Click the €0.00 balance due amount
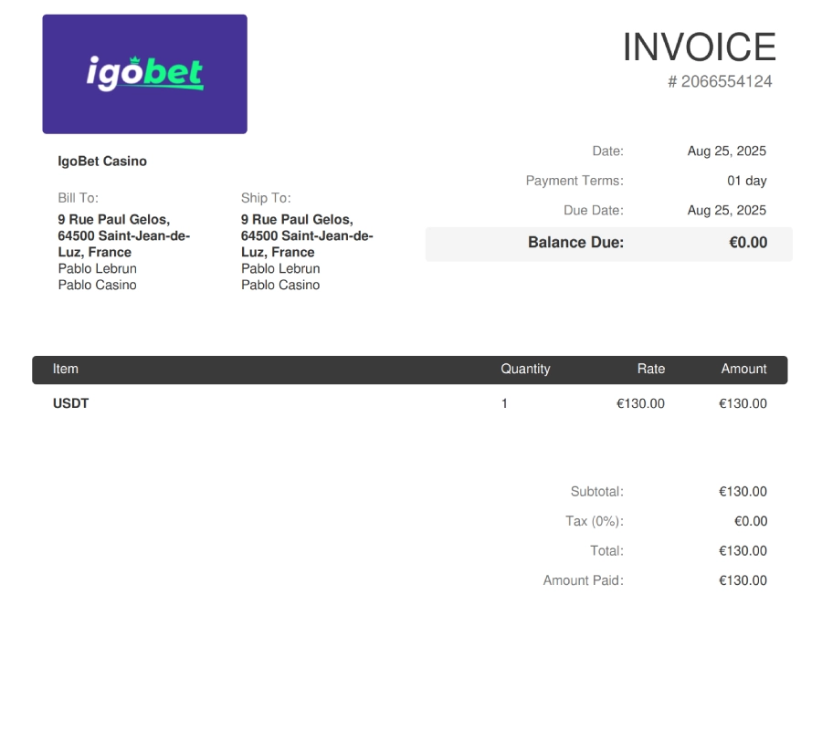Screen dimensions: 822x730 pyautogui.click(x=747, y=243)
